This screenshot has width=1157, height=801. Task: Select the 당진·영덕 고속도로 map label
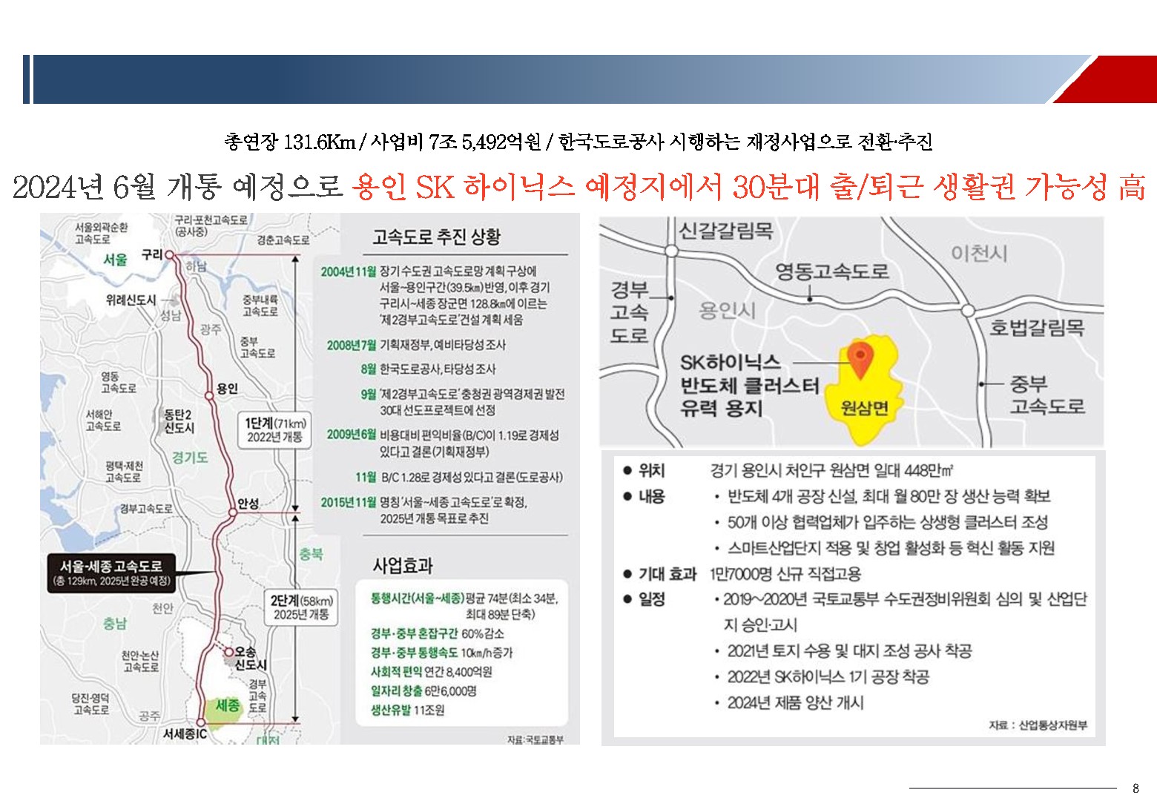point(90,704)
